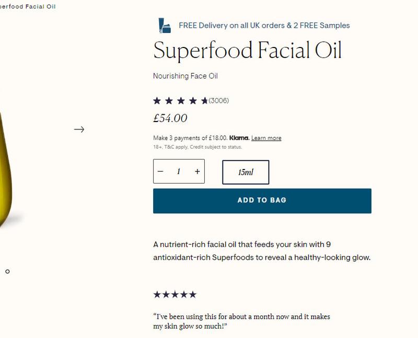Click the customer review quote text
This screenshot has height=338, width=418.
coord(241,321)
